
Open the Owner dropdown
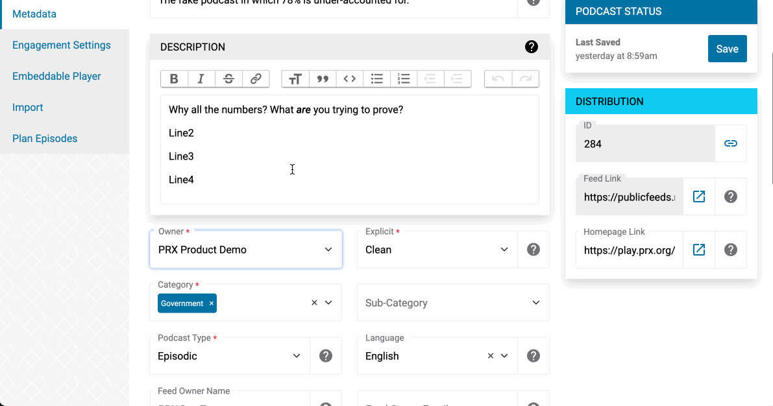245,250
